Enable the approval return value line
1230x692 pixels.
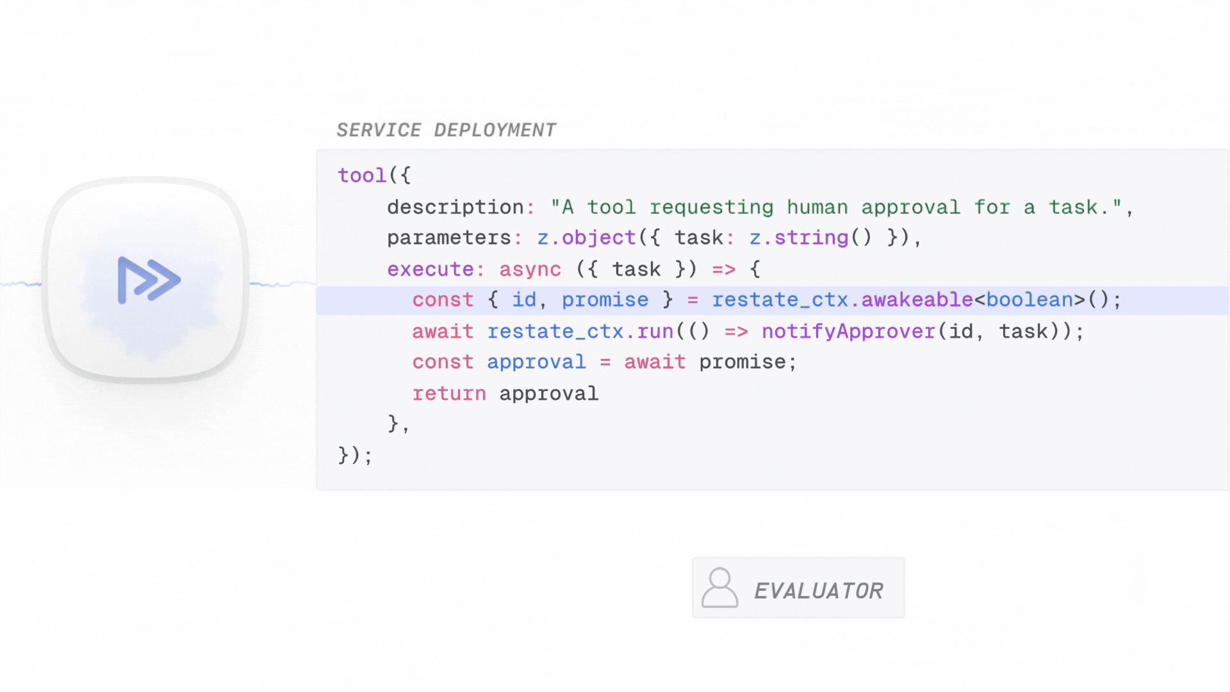[x=506, y=393]
